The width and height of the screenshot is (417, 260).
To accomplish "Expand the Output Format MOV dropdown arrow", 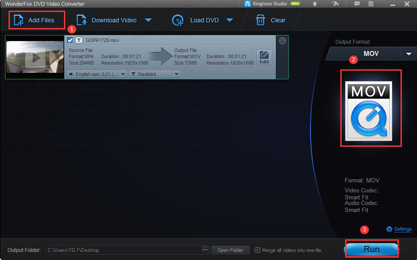I will click(x=408, y=54).
